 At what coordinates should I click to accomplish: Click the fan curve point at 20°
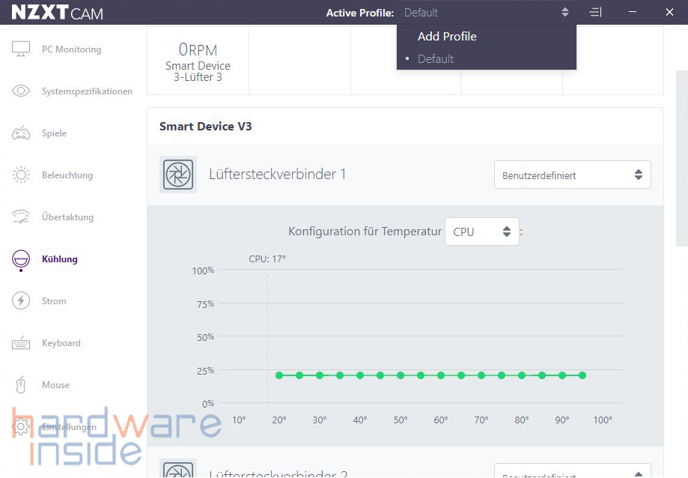(279, 375)
